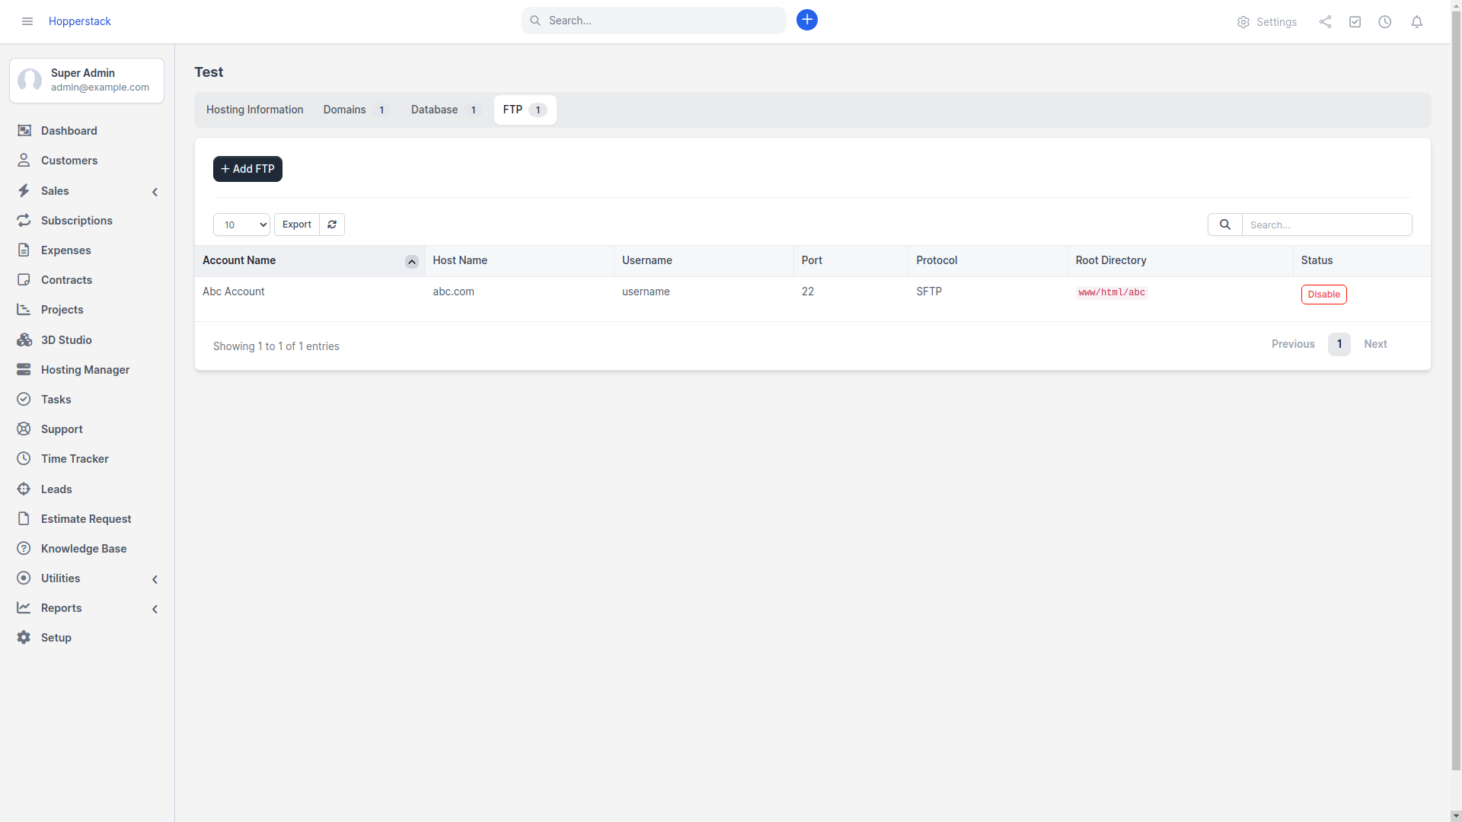Click the blue quick-add plus icon

pyautogui.click(x=807, y=20)
